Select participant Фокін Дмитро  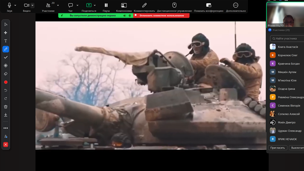tap(287, 123)
